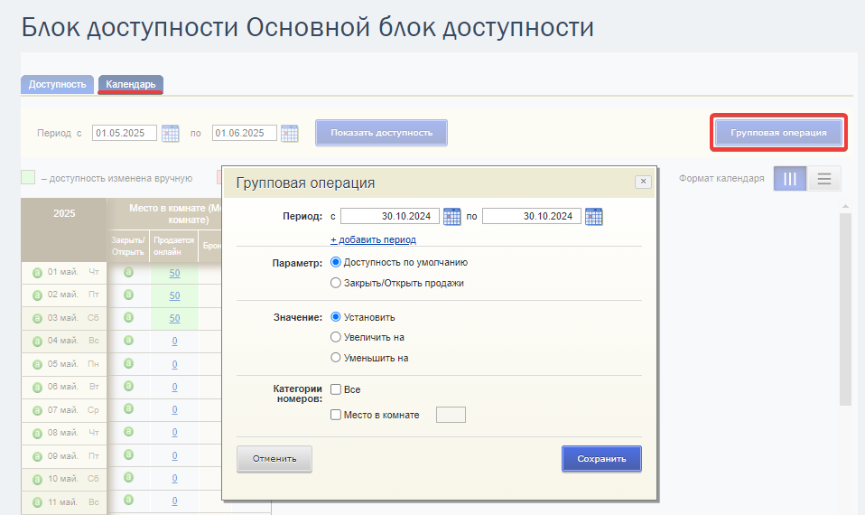Viewport: 865px width, 515px height.
Task: Click green icon beside 04 май date
Action: tap(37, 342)
